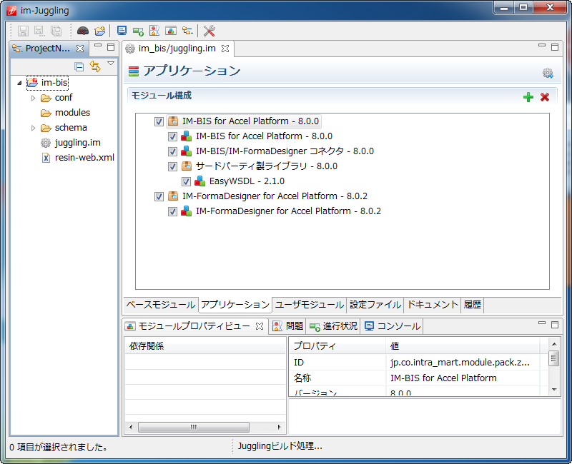Click horizontal scrollbar thumb in 依存関係 pane
572x464 pixels.
coord(194,427)
